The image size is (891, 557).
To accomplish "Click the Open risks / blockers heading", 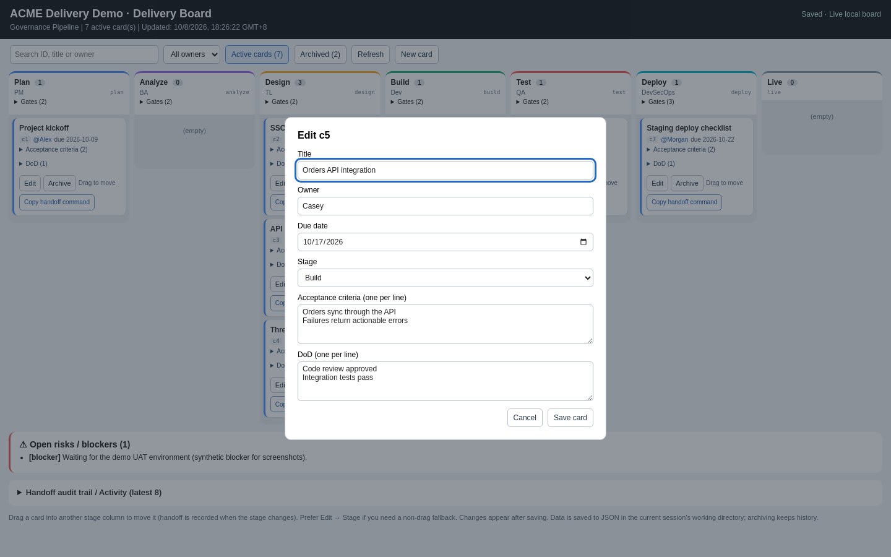I will pyautogui.click(x=75, y=444).
